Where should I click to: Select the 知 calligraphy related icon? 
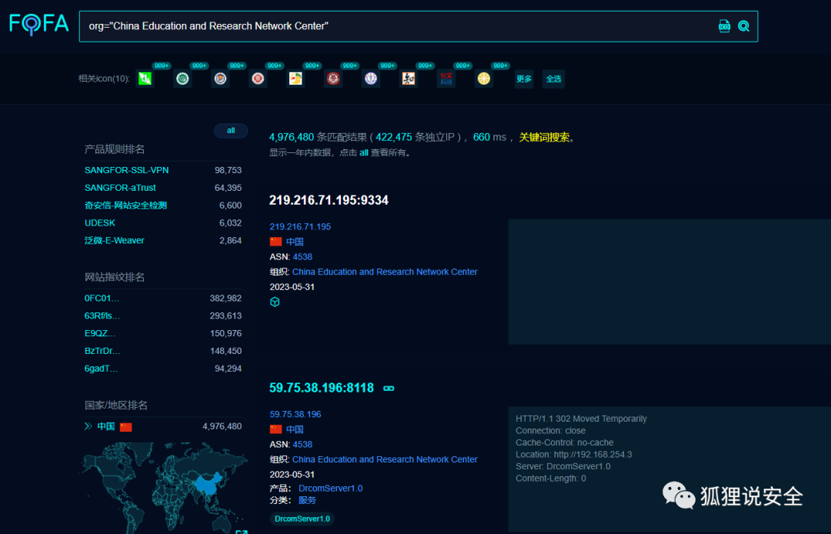(408, 78)
